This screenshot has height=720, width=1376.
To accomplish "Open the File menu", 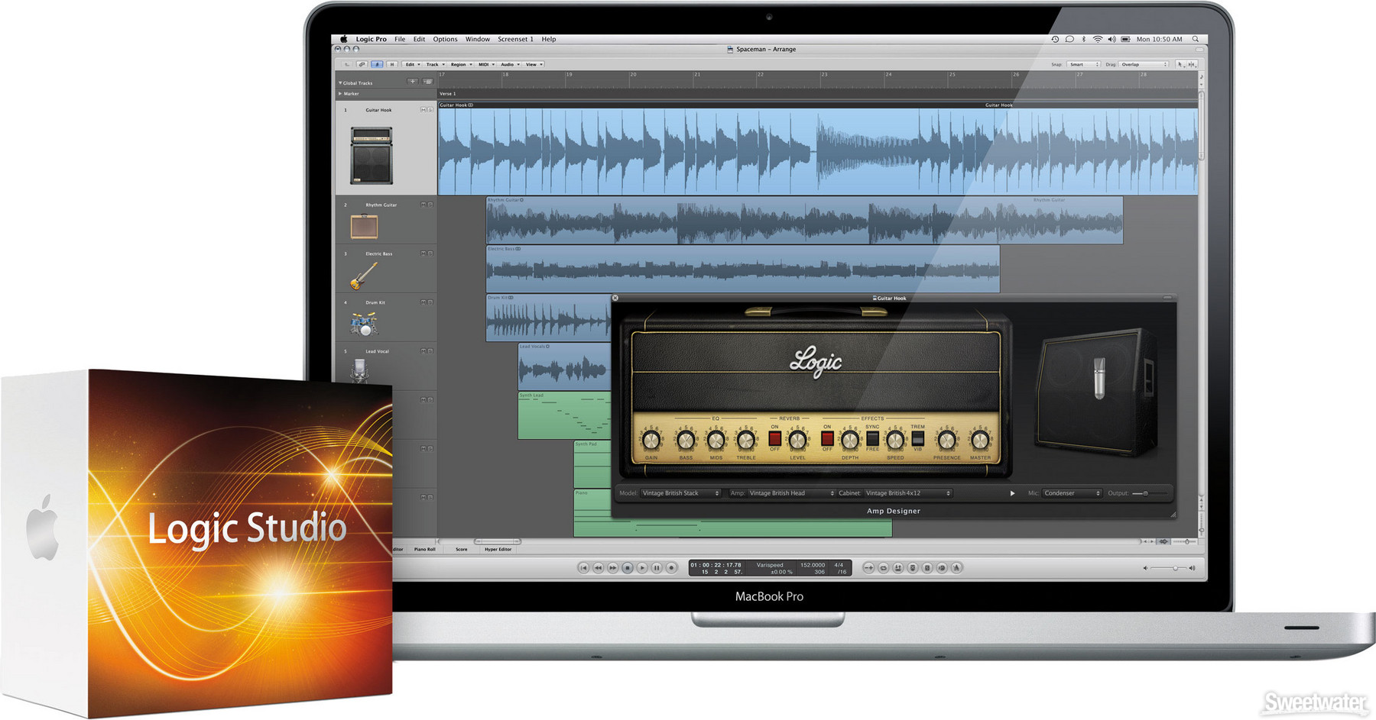I will [x=400, y=39].
